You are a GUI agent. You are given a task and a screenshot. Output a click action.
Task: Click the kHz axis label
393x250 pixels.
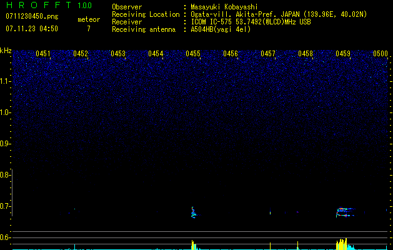pos(6,51)
